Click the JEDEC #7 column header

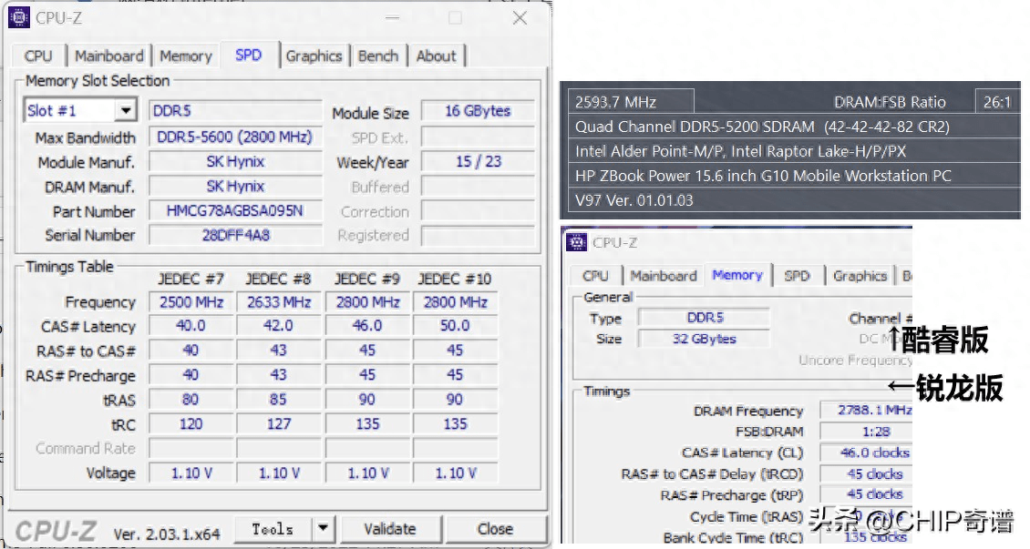pos(191,279)
